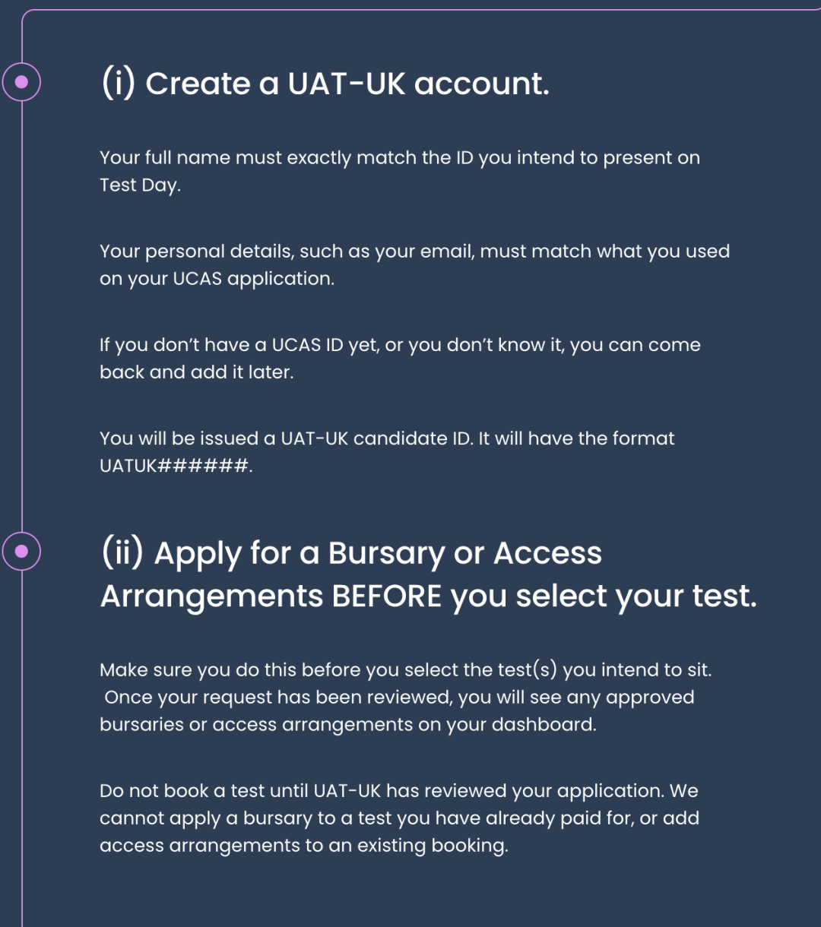Click the paragraph about personal details and email
This screenshot has width=821, height=927.
(414, 264)
